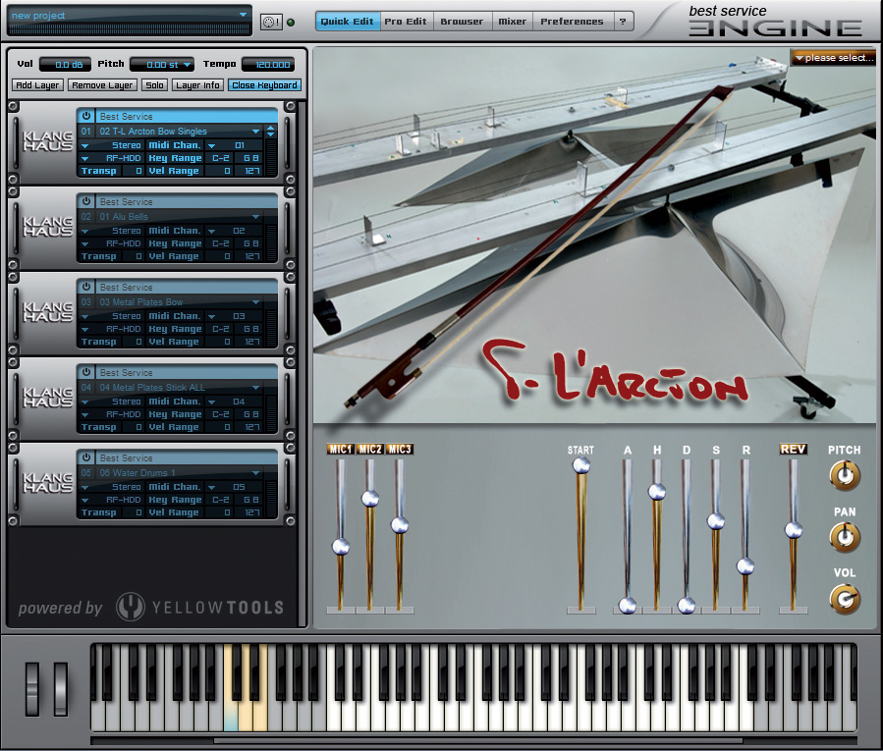Click the Tempo value field
This screenshot has width=883, height=751.
(268, 65)
